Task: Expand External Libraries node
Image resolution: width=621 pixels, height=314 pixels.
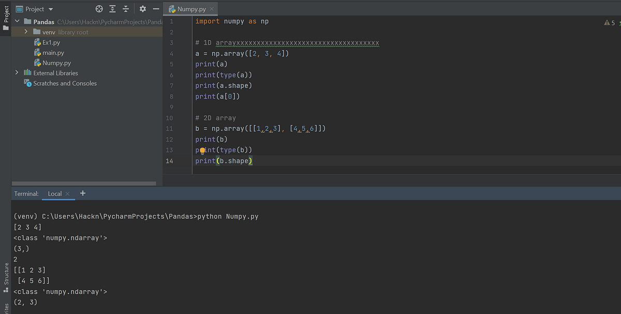Action: click(x=17, y=73)
